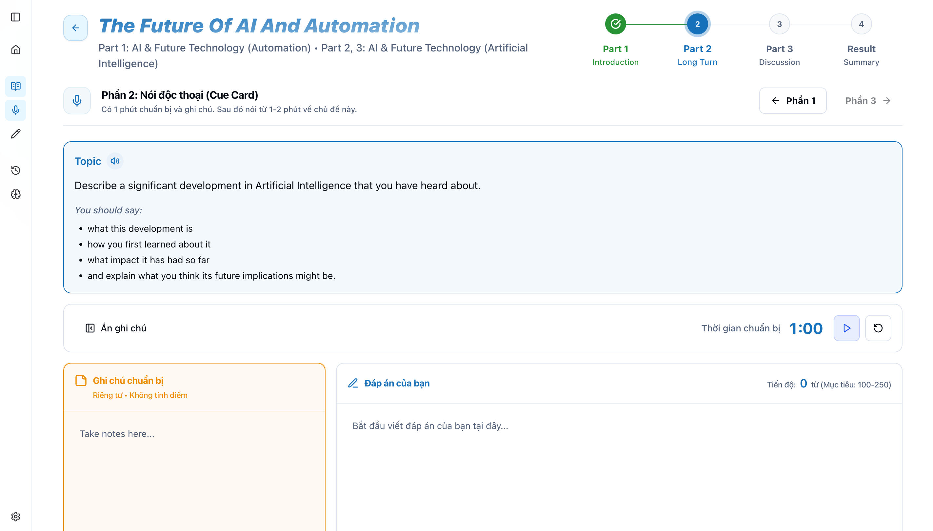This screenshot has width=933, height=531.
Task: Select the microphone speaking icon in sidebar
Action: tap(15, 110)
